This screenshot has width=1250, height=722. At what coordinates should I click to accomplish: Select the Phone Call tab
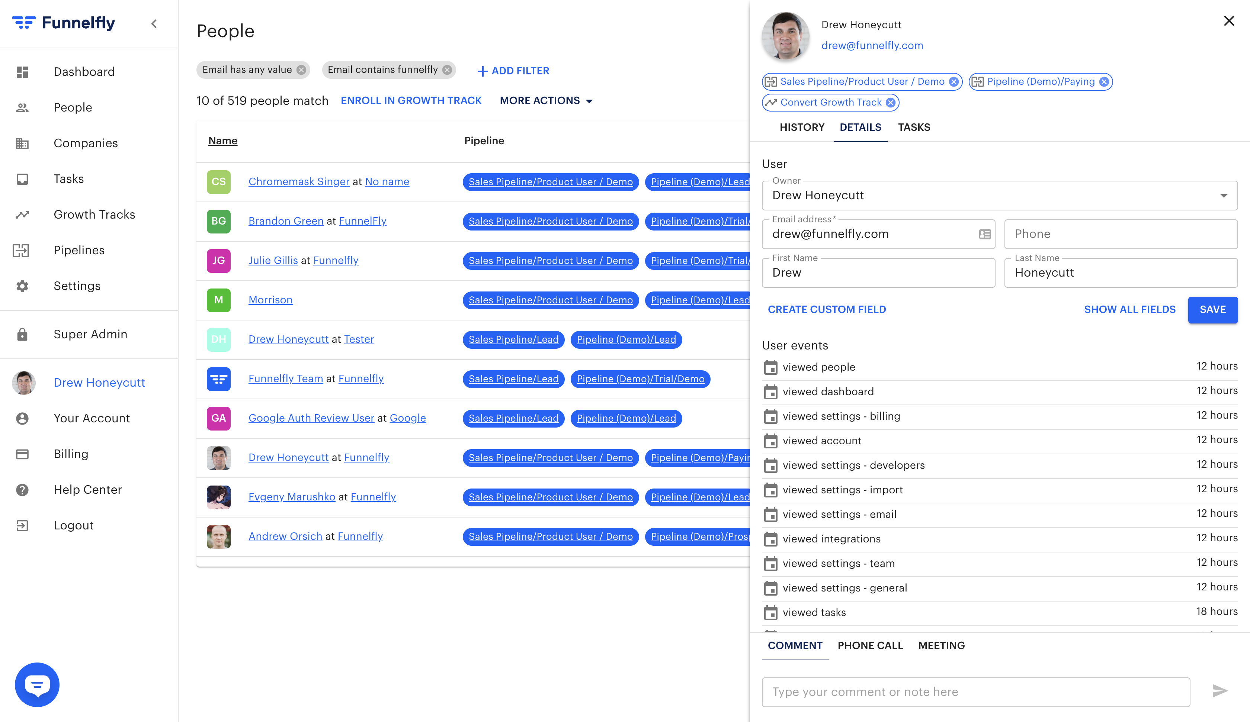tap(870, 646)
